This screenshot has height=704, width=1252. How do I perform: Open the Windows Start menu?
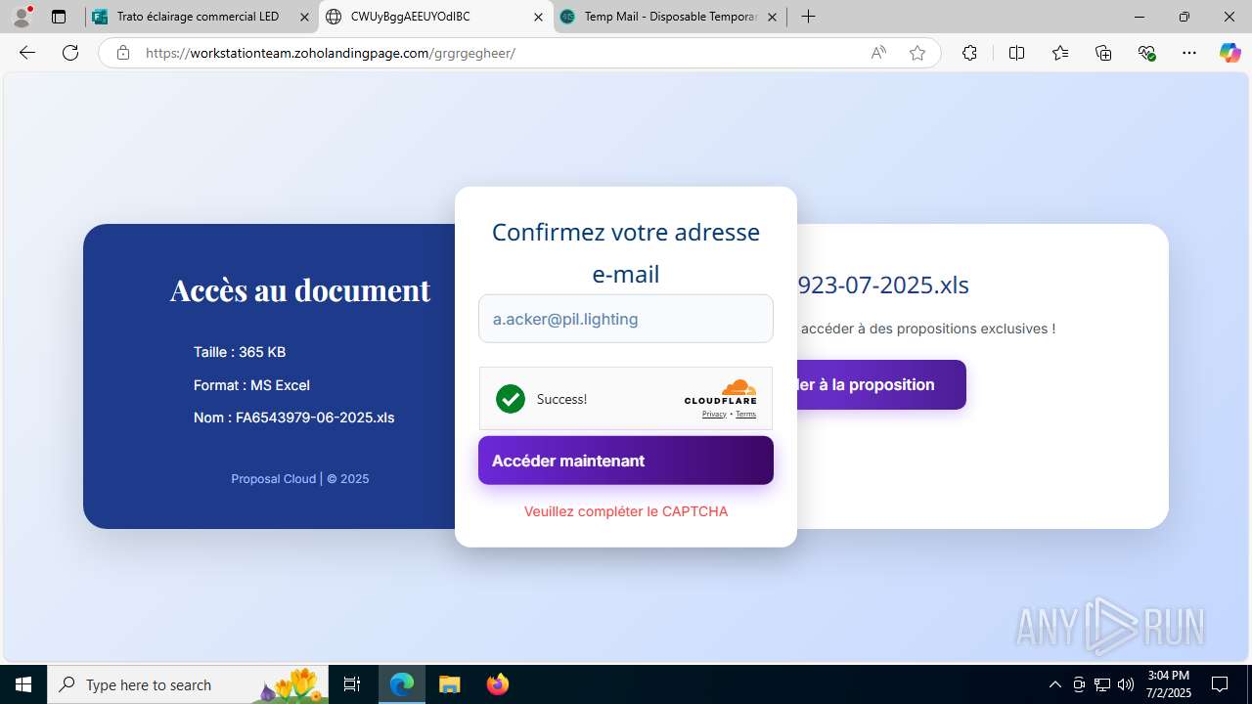coord(23,684)
